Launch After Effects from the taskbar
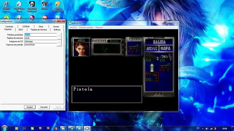The height and width of the screenshot is (131, 234). coord(48,128)
